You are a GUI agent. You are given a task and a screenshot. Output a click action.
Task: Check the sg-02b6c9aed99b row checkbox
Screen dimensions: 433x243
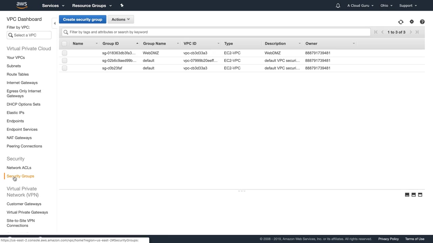pyautogui.click(x=65, y=60)
